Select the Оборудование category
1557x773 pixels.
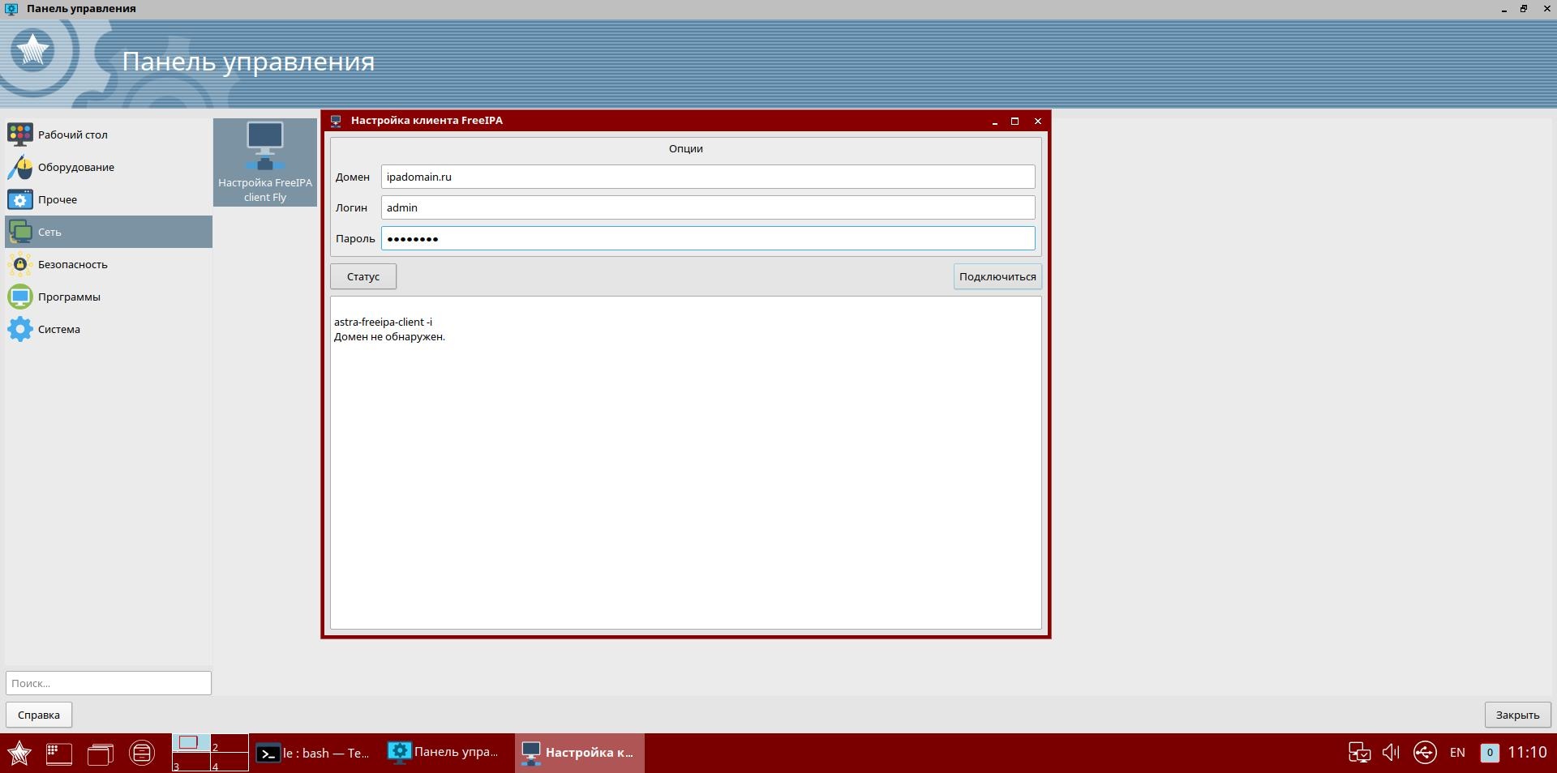click(x=75, y=167)
